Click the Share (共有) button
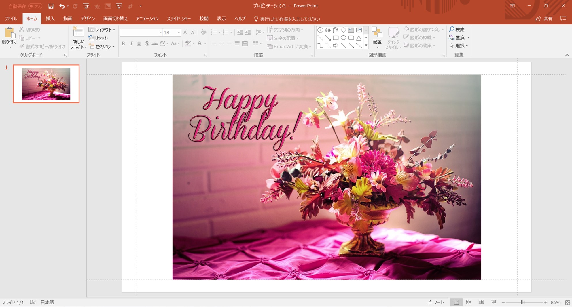Viewport: 572px width, 307px height. tap(544, 19)
